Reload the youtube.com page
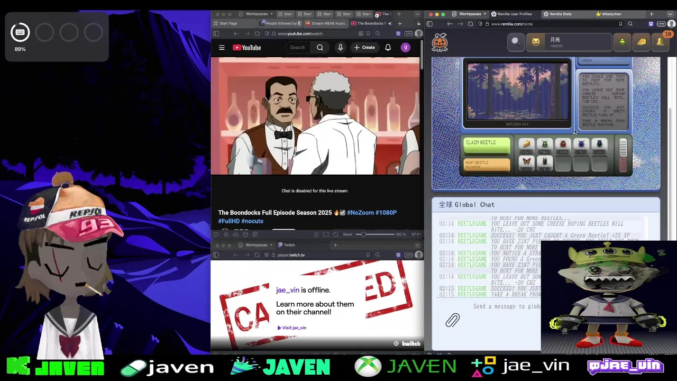The image size is (677, 381). point(257,33)
